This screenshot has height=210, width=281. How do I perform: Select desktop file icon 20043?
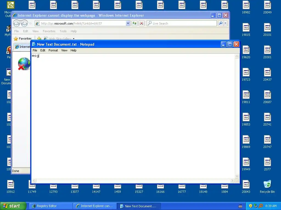tap(246, 186)
